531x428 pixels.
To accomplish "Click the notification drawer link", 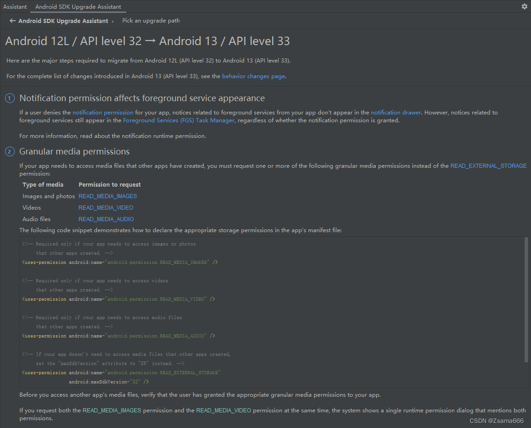I will [395, 112].
